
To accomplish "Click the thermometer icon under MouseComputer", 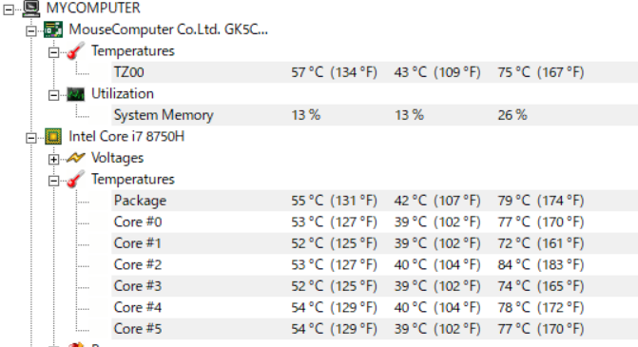I will (x=75, y=50).
